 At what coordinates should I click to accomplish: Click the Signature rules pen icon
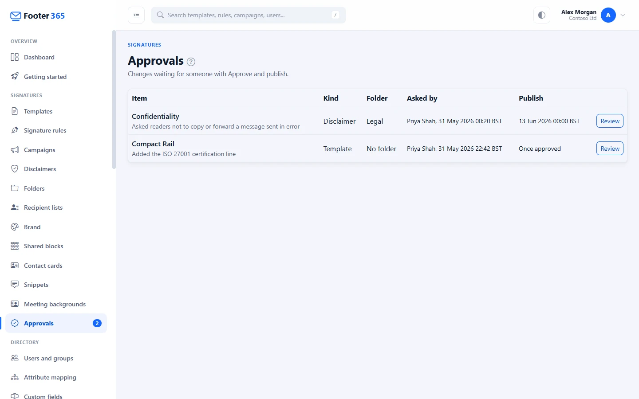coord(15,130)
